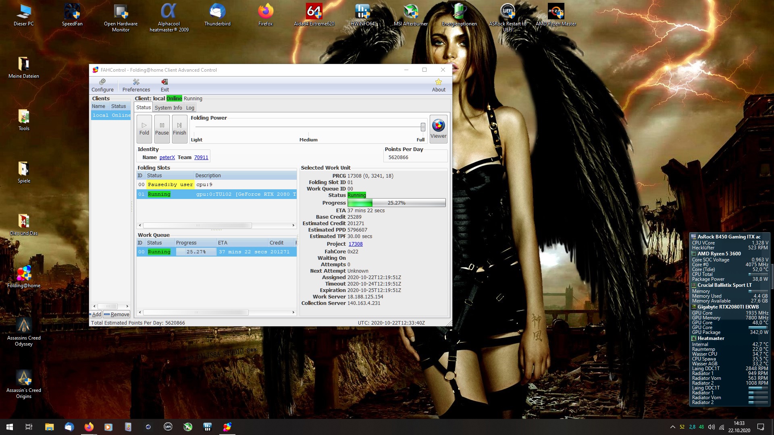774x435 pixels.
Task: Open the project 17308 link
Action: click(x=355, y=244)
